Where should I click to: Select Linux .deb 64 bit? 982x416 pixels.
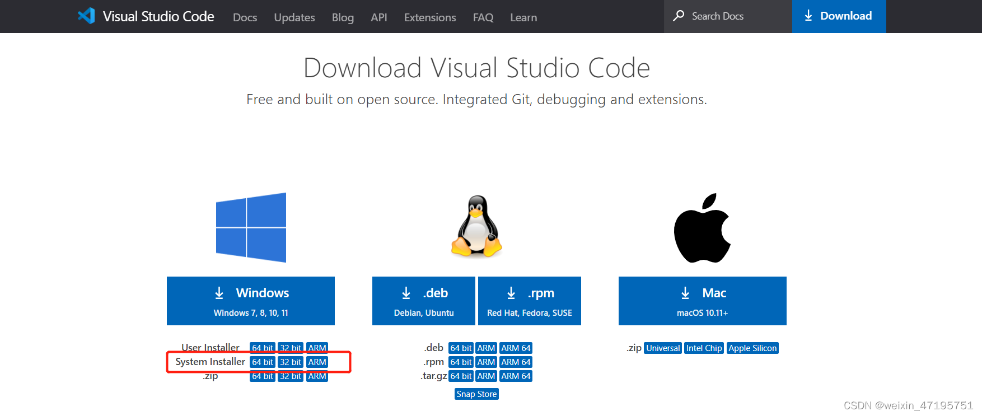point(461,348)
